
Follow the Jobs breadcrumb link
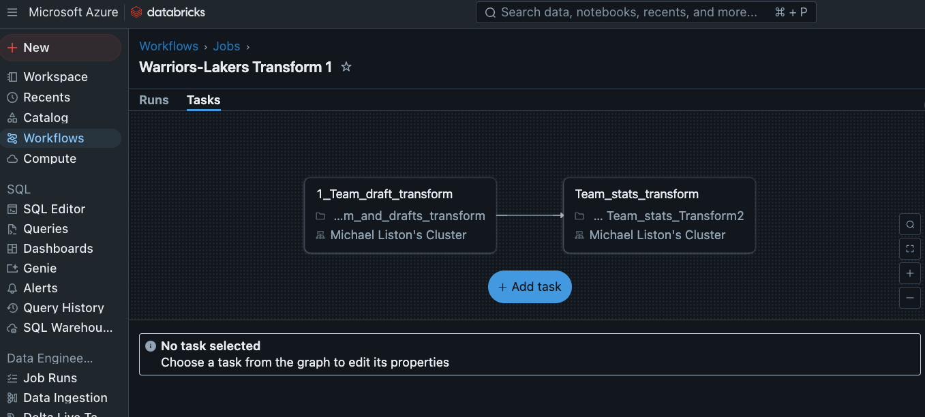point(227,46)
